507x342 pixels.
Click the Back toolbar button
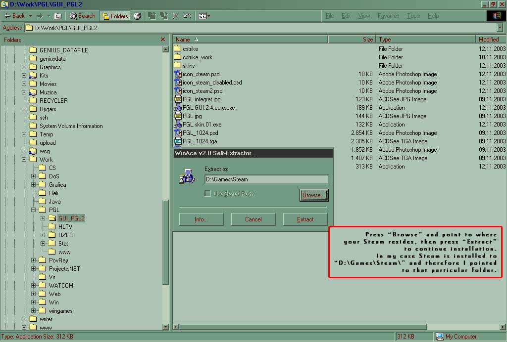click(14, 16)
